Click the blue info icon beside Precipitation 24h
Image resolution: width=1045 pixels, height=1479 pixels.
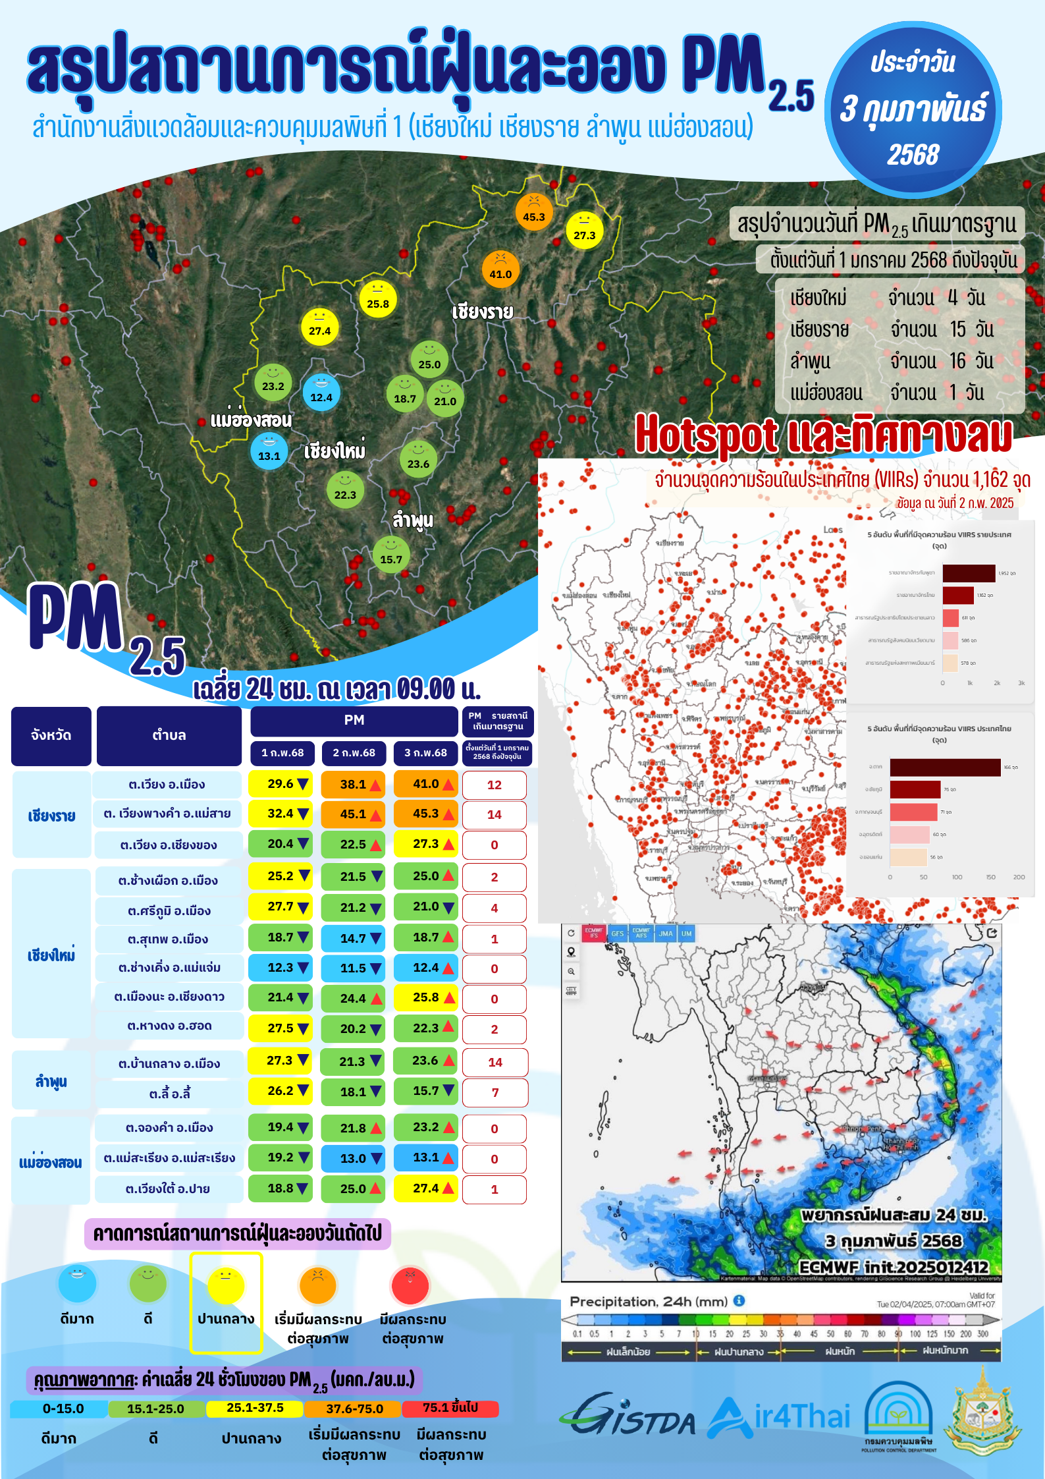point(739,1300)
